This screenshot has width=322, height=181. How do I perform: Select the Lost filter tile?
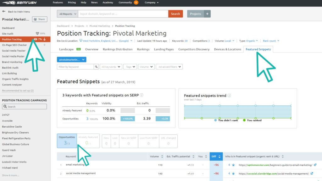[115, 141]
